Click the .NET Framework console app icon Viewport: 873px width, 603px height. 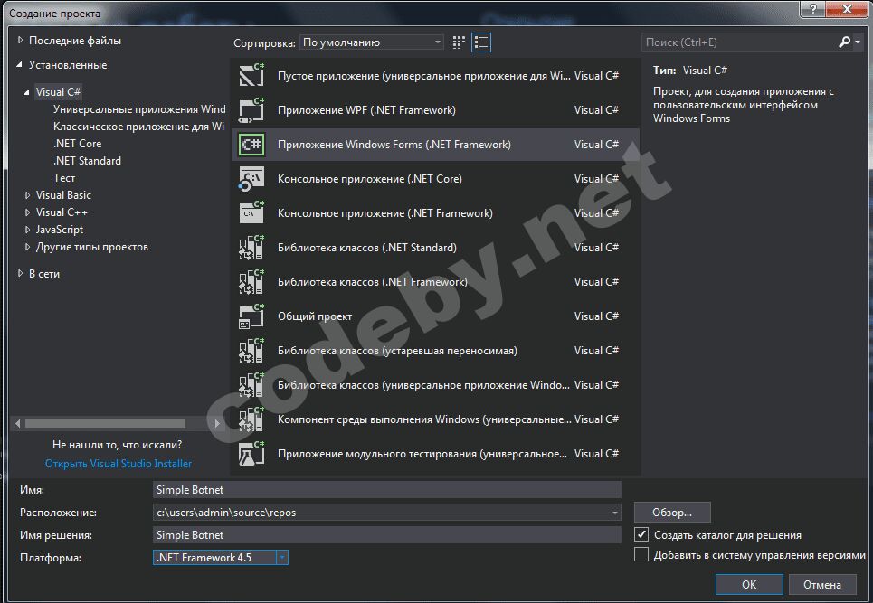[x=251, y=213]
